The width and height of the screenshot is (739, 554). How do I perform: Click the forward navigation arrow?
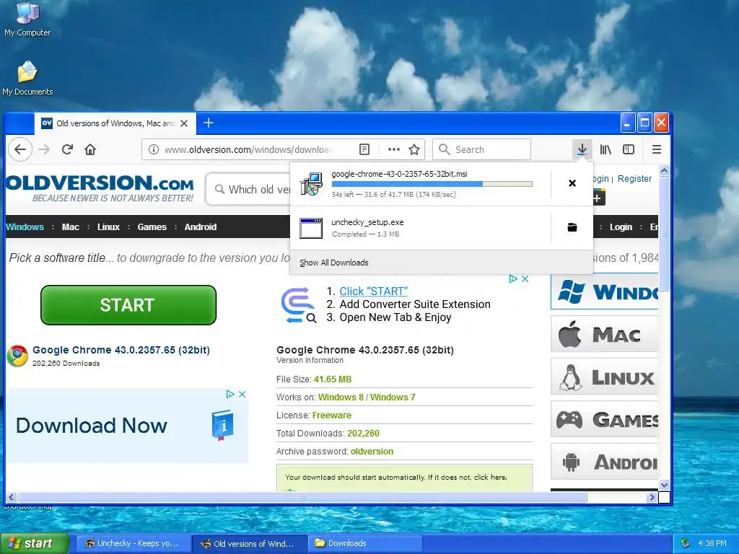click(44, 149)
